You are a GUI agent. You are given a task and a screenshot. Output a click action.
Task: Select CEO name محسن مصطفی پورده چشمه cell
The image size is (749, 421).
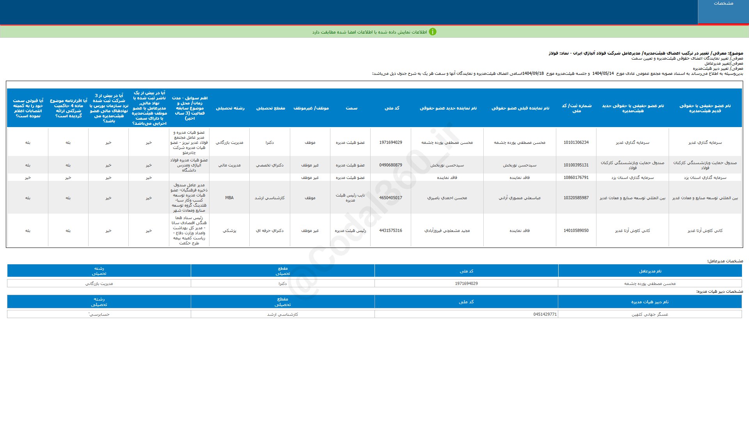650,284
